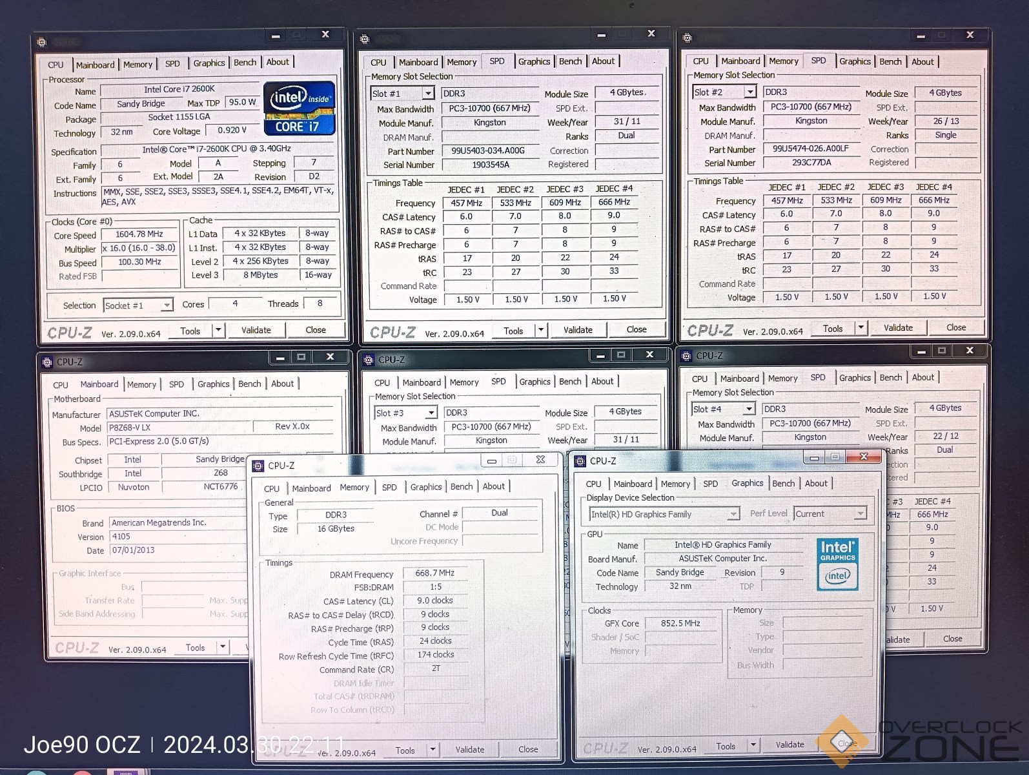Click Close in Memory window

tap(528, 749)
